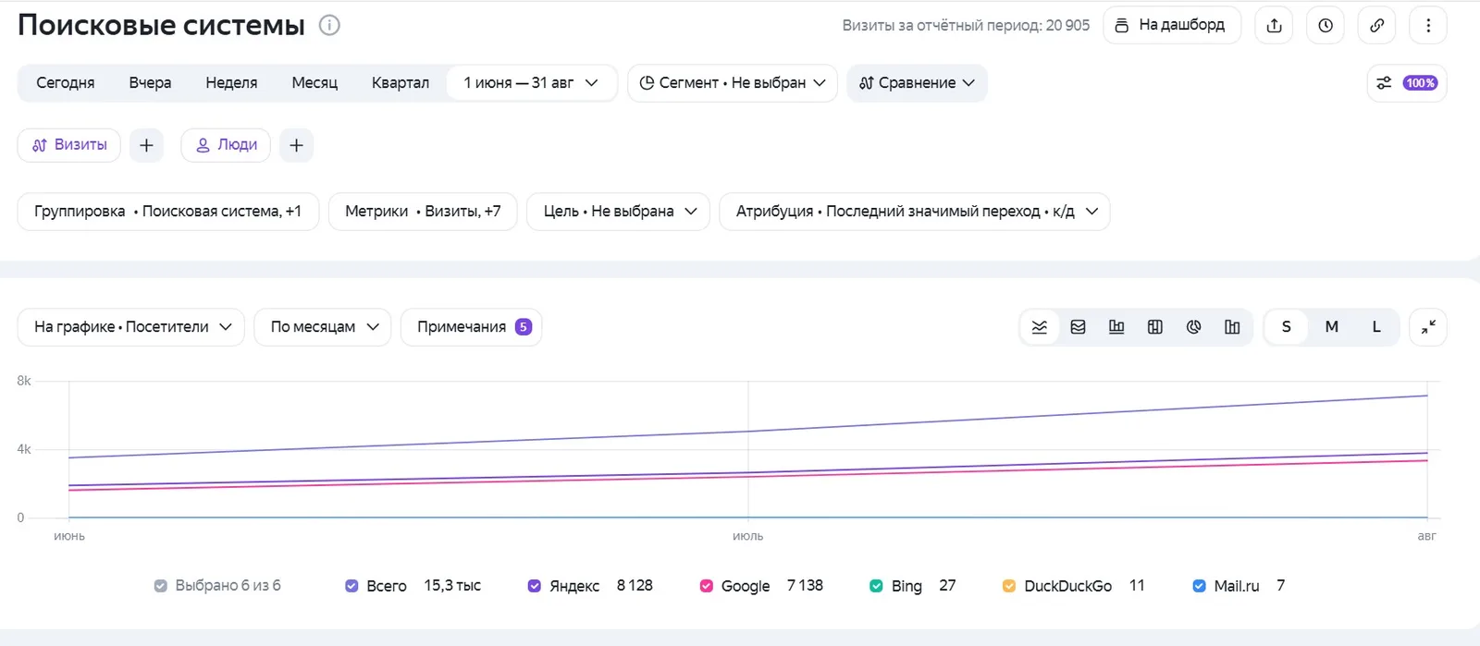Screen dimensions: 1480x646
Task: Switch chart size to M
Action: [1332, 327]
